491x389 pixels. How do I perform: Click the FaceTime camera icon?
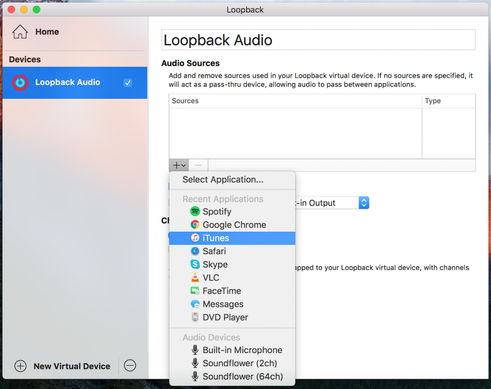coord(195,291)
